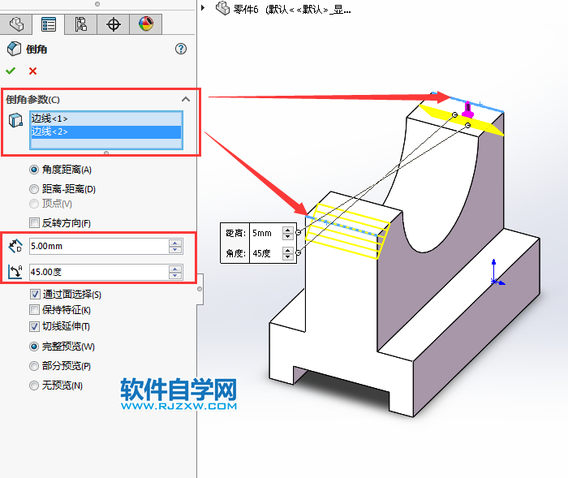568x478 pixels.
Task: Expand the 零件6 flyout tree arrow
Action: pos(203,7)
